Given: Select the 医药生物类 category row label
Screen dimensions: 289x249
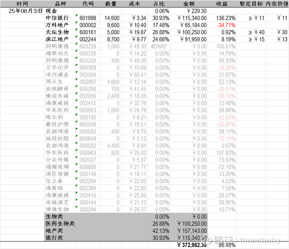Looking at the screenshot, I should (60, 223).
